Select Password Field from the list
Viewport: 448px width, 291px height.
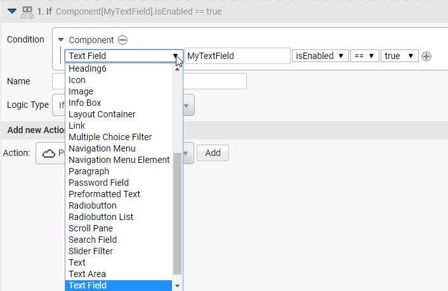pos(98,183)
